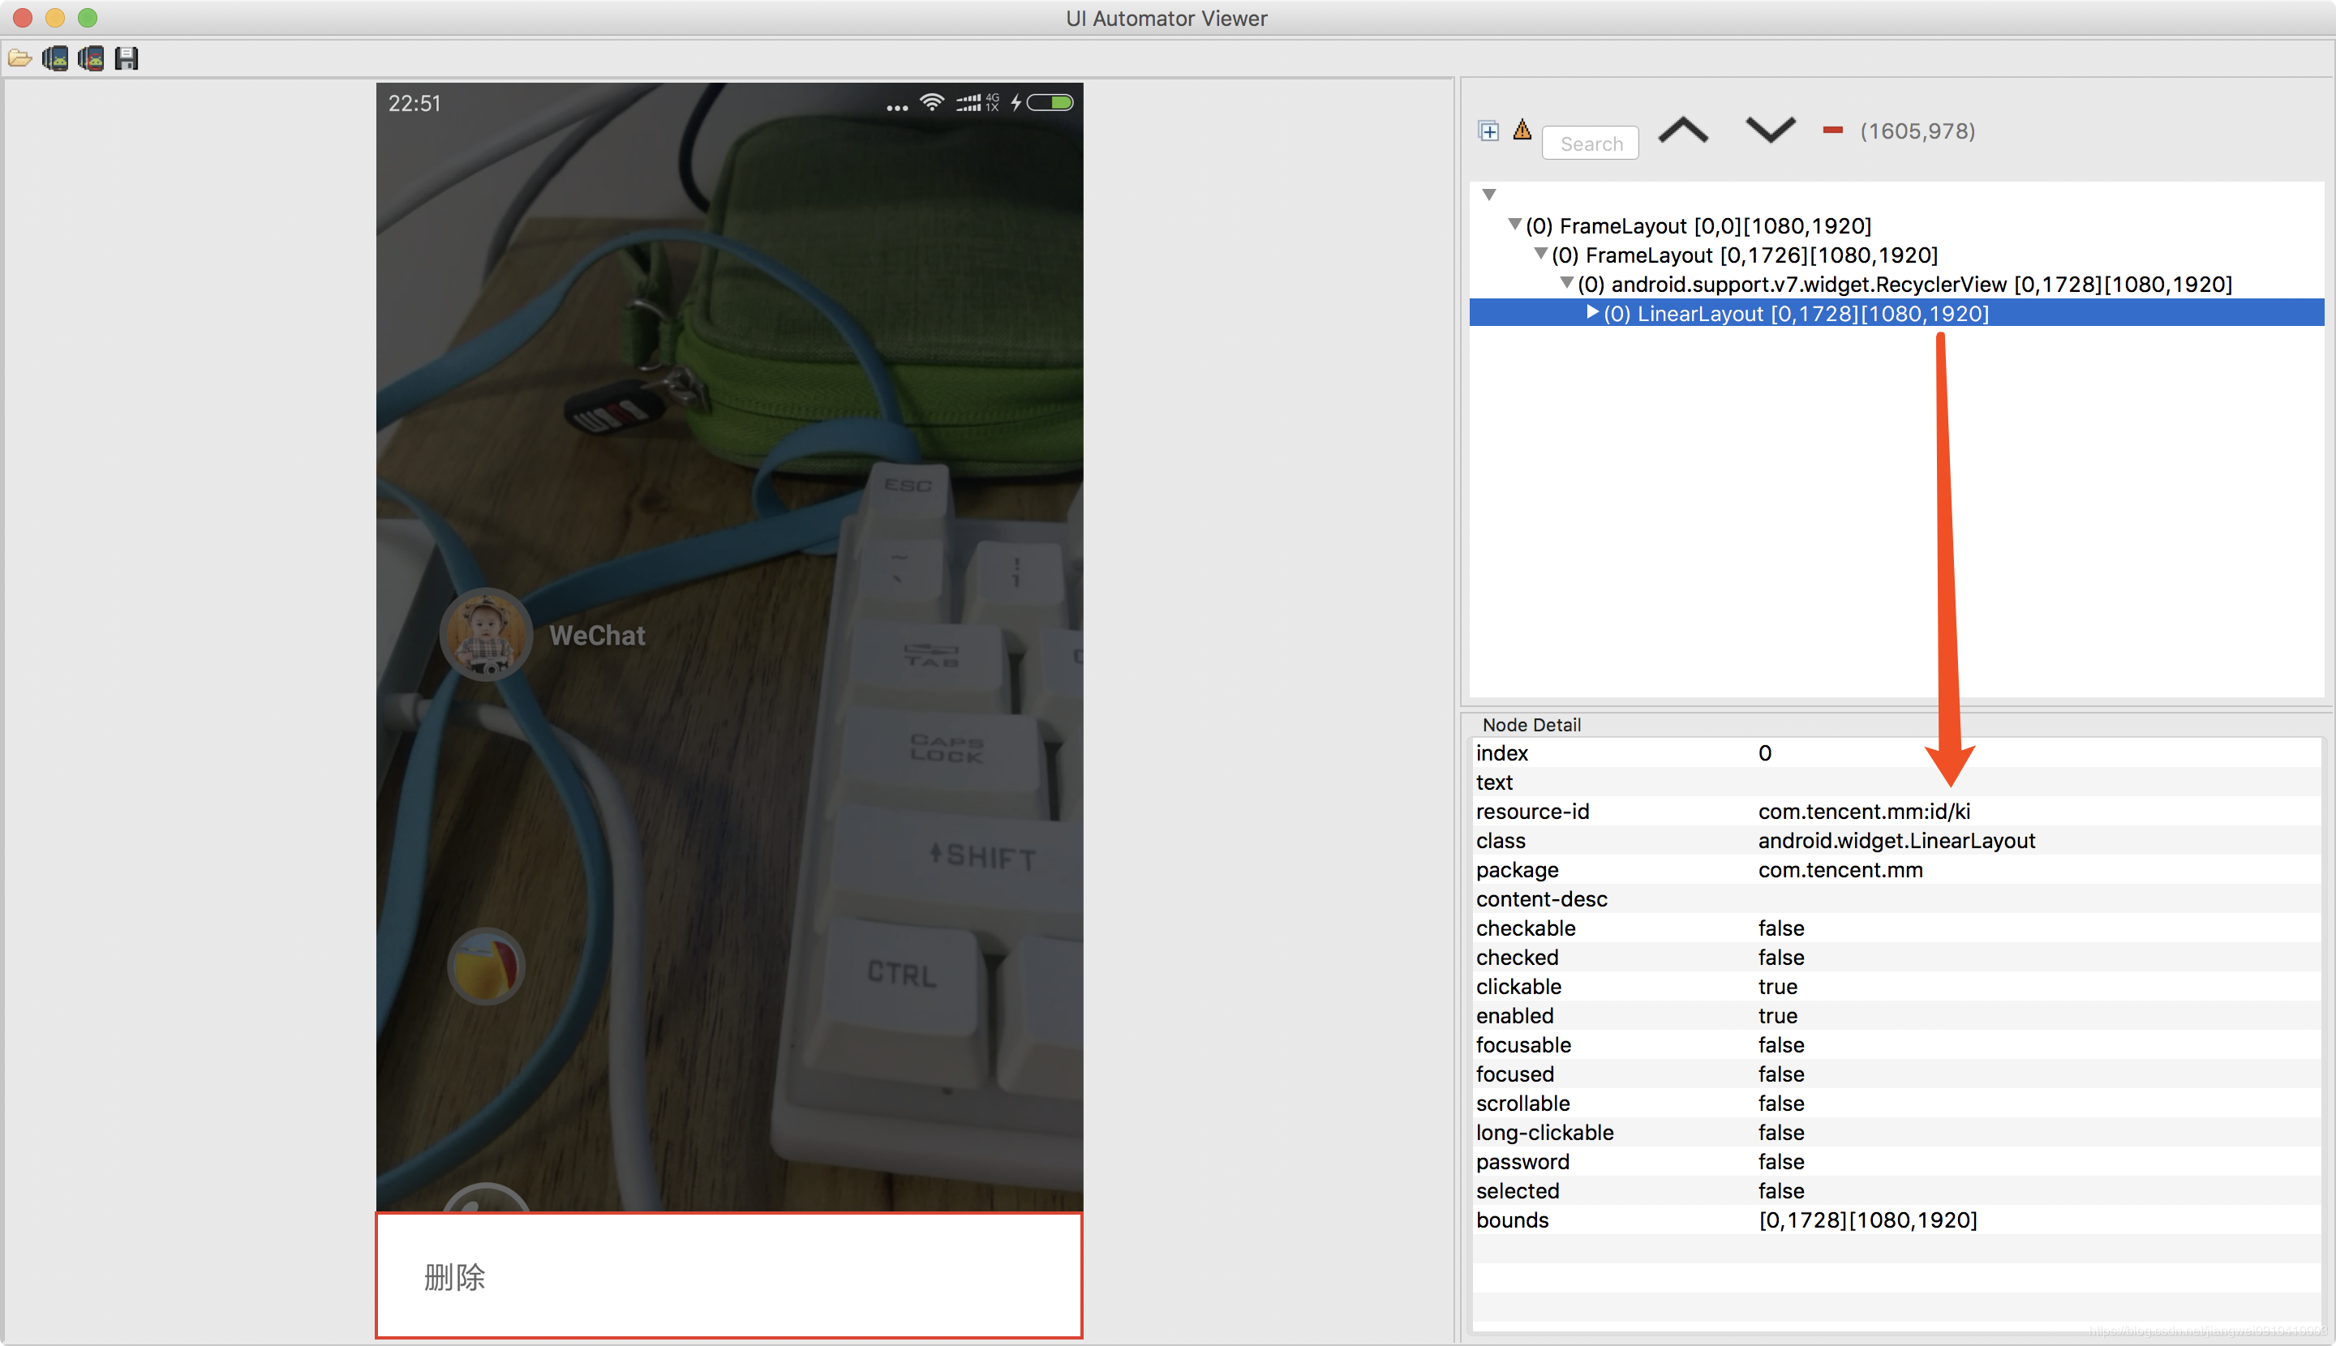Click Device Screenshot (uiautomator dump) icon
Image resolution: width=2336 pixels, height=1346 pixels.
point(55,59)
